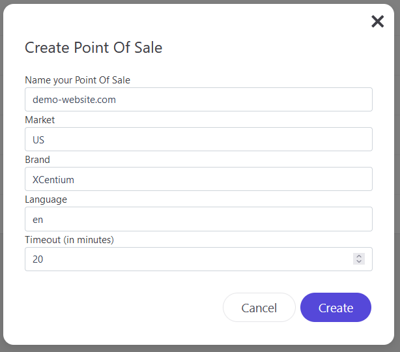
Task: Place cursor on the demo-website.com text
Action: [x=74, y=100]
